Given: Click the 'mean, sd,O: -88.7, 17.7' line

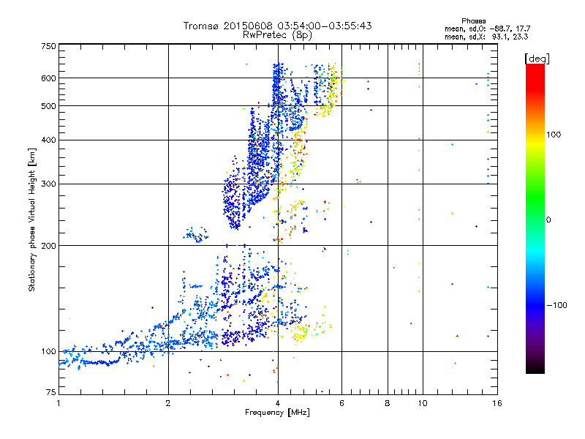Looking at the screenshot, I should [487, 29].
